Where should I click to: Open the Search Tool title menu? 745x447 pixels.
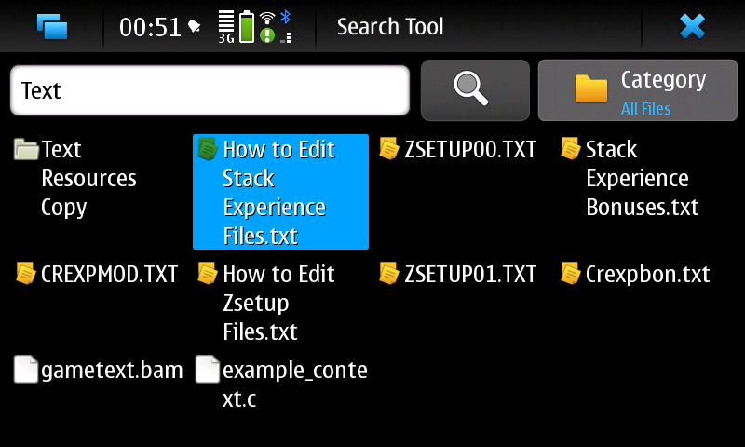click(x=390, y=26)
